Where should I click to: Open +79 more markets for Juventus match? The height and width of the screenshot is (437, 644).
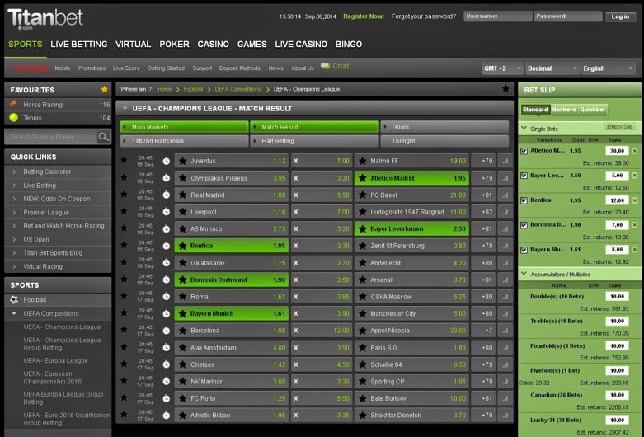483,161
